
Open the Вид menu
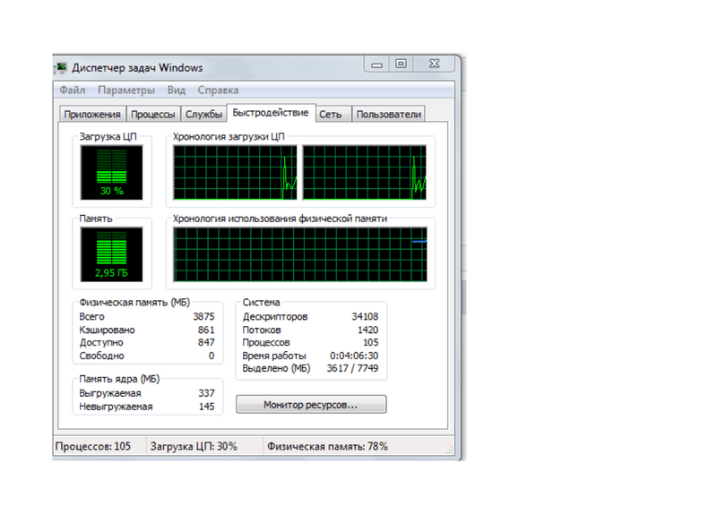point(177,90)
